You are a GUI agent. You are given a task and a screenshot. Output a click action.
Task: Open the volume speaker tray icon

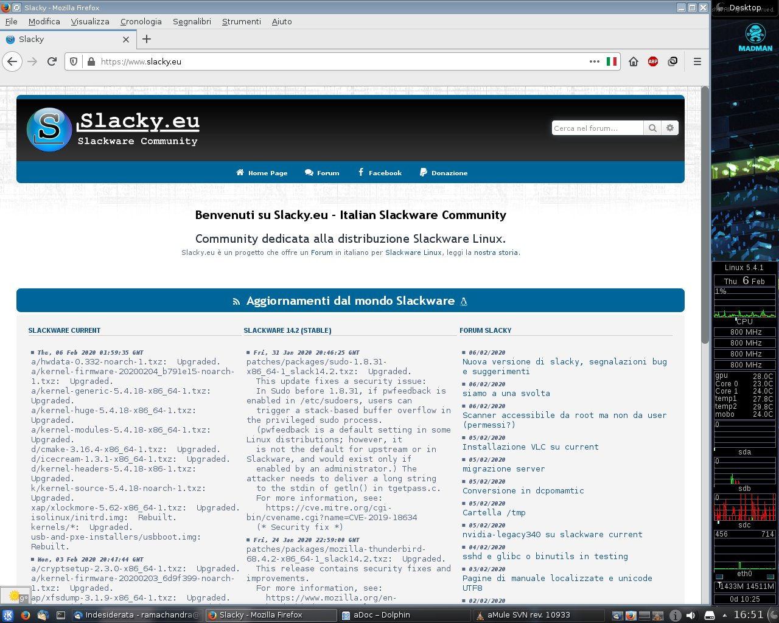point(690,615)
